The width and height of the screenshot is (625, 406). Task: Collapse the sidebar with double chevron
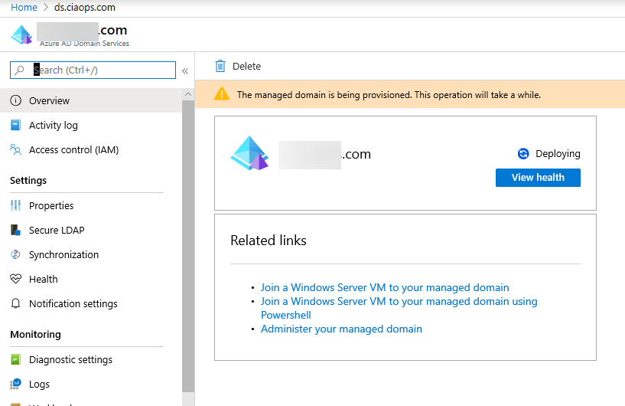tap(185, 70)
